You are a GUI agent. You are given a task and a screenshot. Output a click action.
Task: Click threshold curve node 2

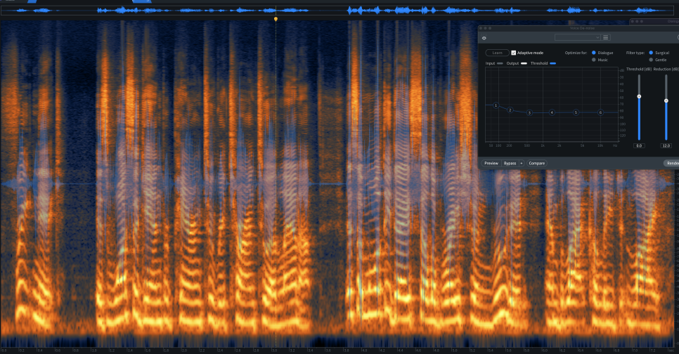coord(510,110)
